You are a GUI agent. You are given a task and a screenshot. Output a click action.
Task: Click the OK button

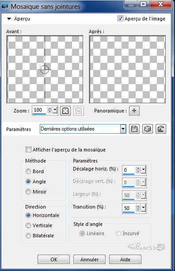[x=53, y=259]
